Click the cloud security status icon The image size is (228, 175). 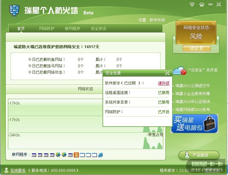pyautogui.click(x=180, y=71)
